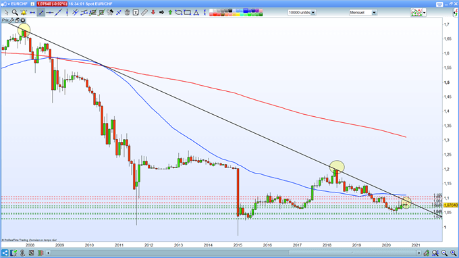This screenshot has width=459, height=258.
Task: Pick the black color swatch
Action: coord(230,11)
